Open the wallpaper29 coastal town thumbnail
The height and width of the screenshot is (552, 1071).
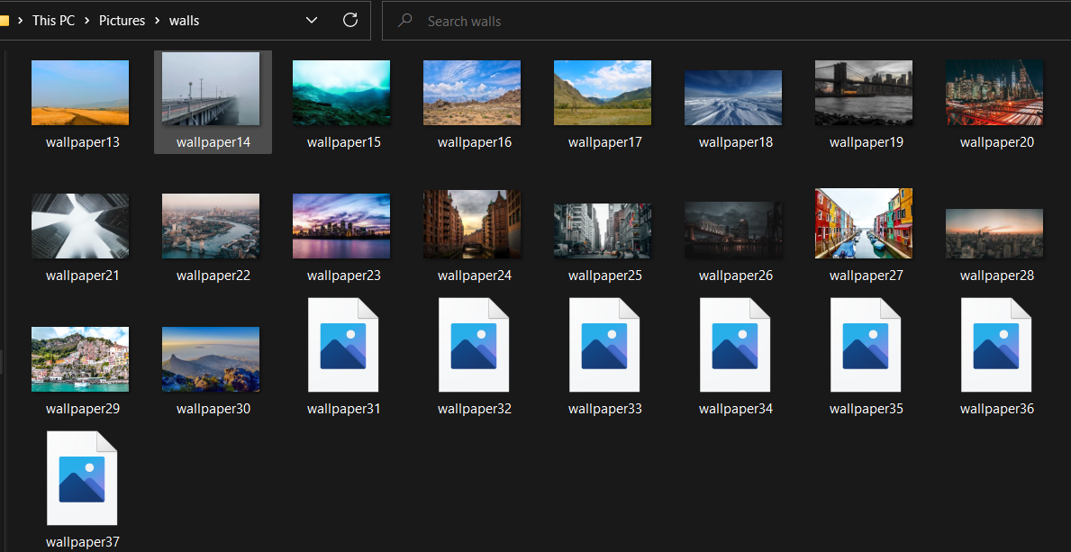[80, 359]
